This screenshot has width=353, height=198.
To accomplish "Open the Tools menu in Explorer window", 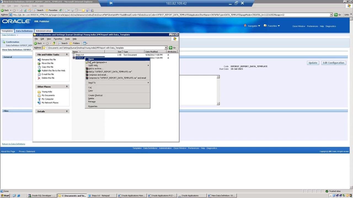I will pos(67,39).
